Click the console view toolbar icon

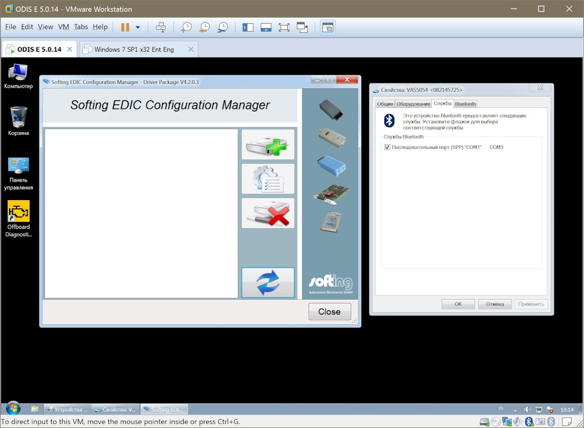coord(328,27)
